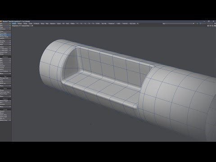Open the current object name dropdown
This screenshot has width=216, height=162.
[x=179, y=23]
